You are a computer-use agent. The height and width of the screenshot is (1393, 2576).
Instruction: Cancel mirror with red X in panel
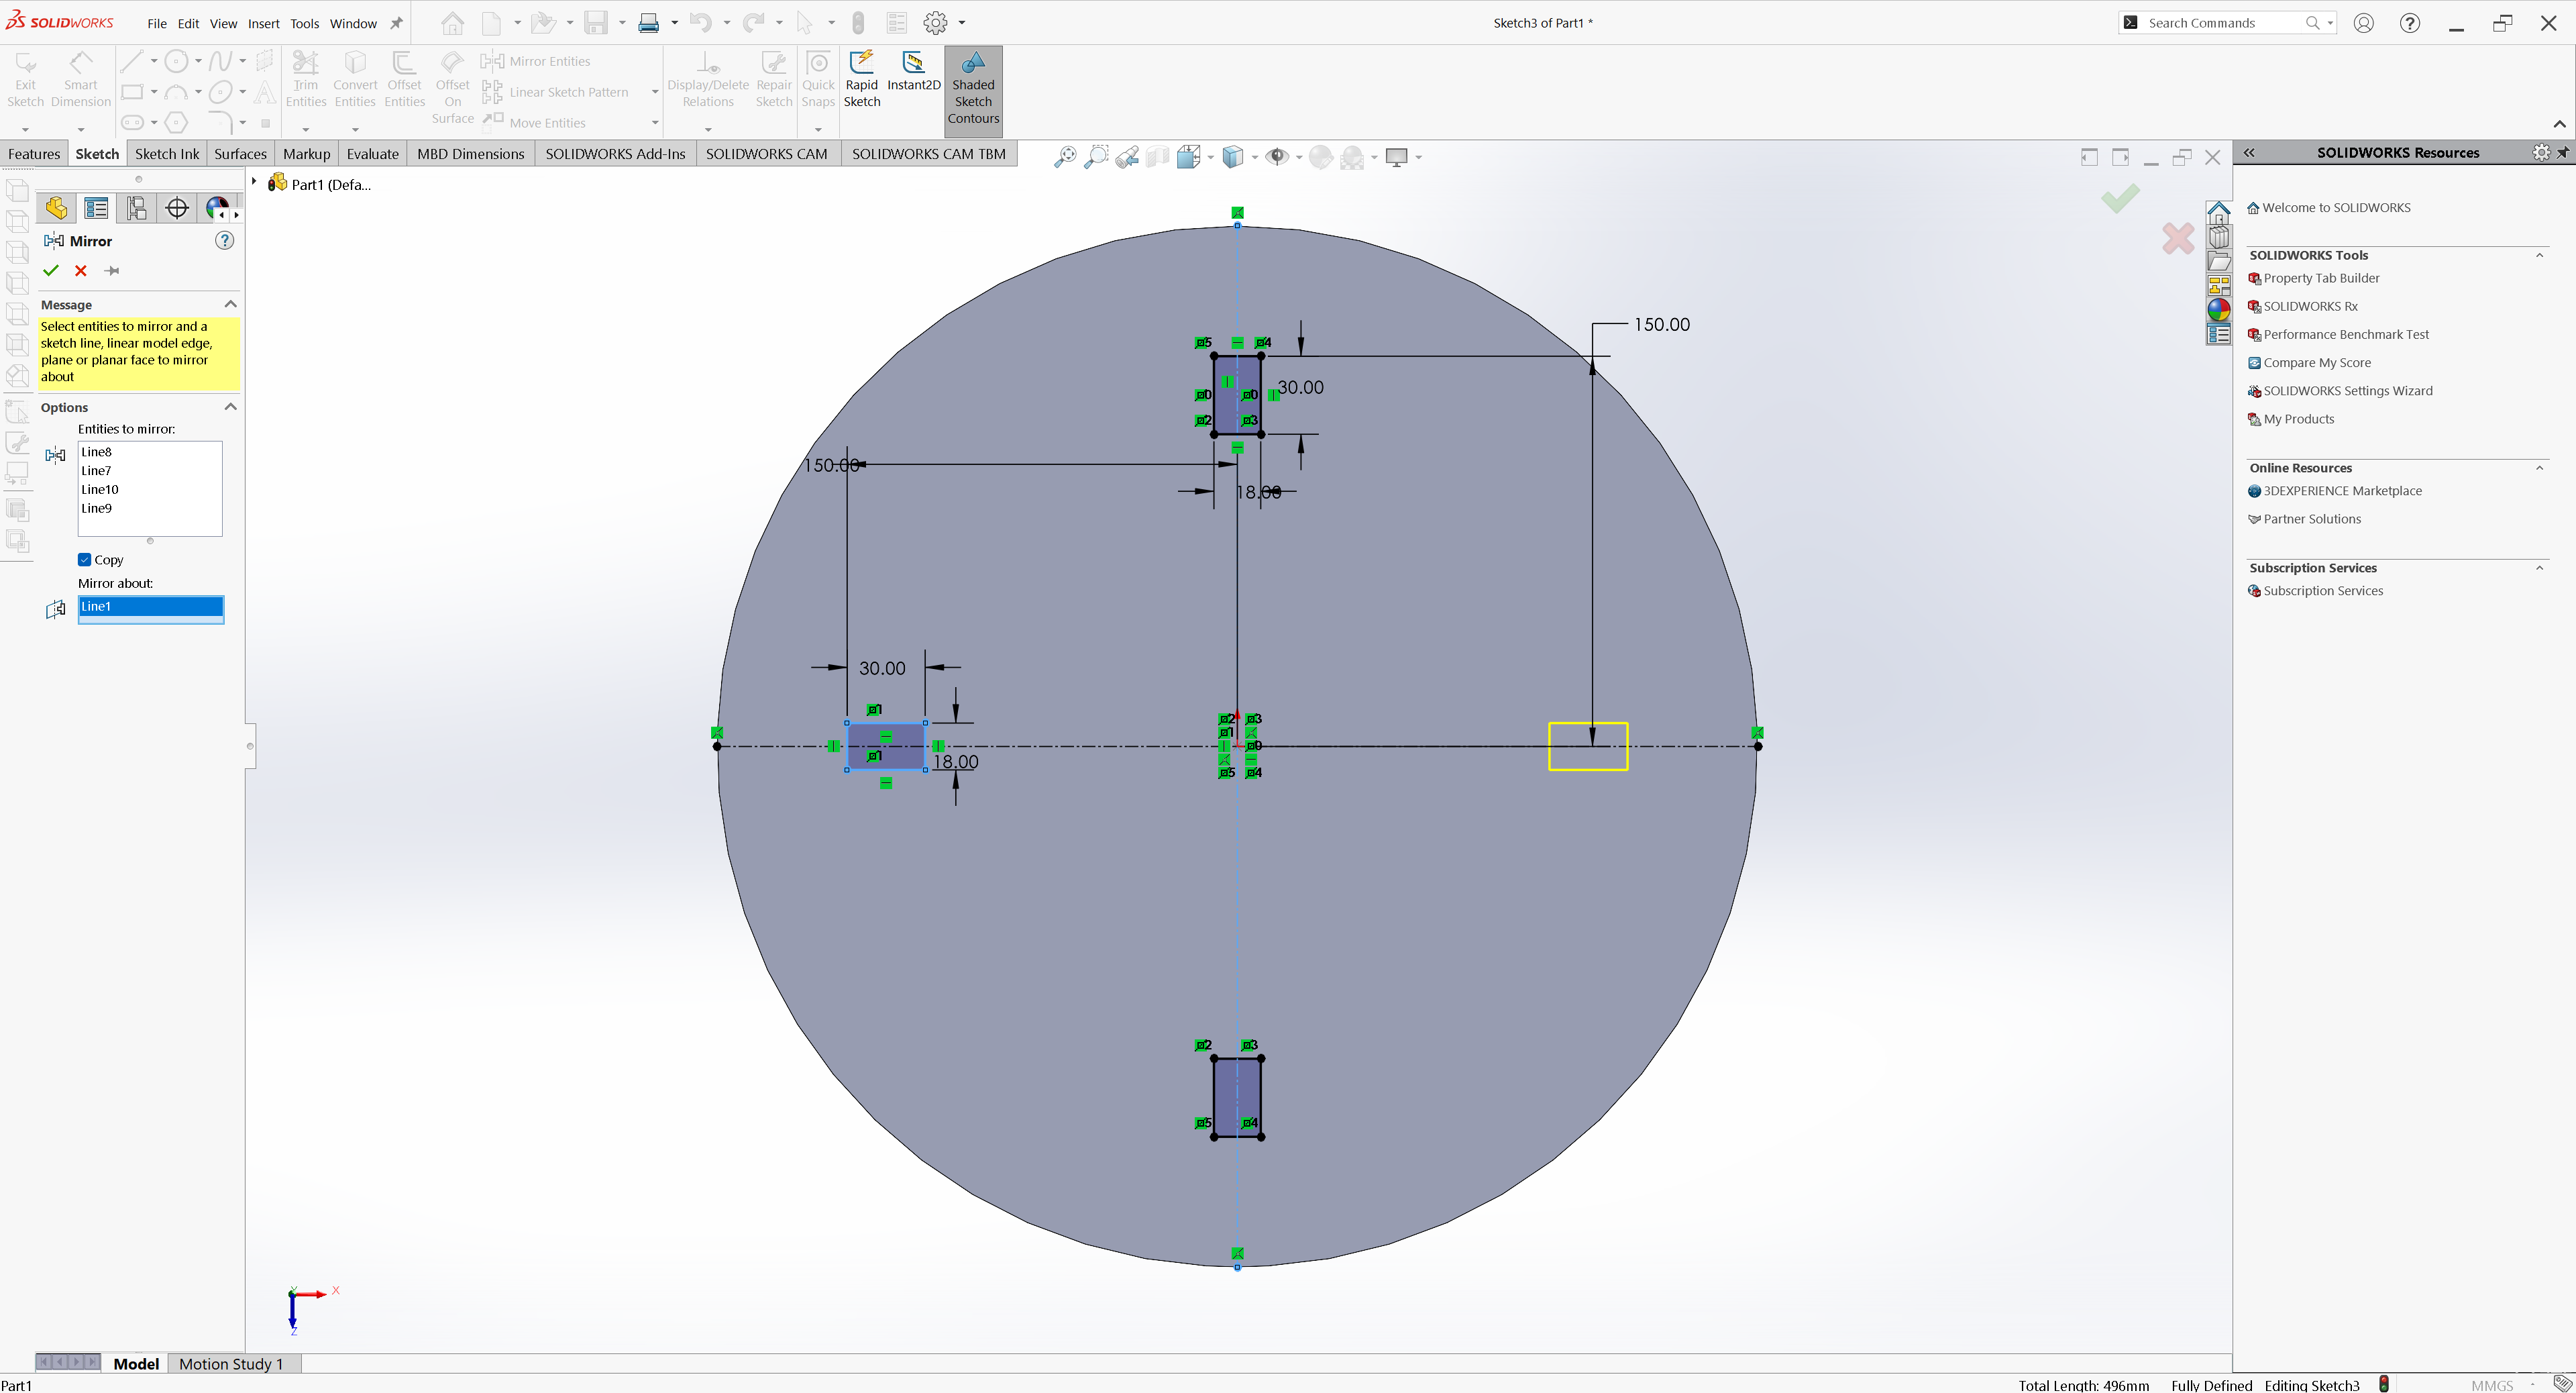pos(81,271)
